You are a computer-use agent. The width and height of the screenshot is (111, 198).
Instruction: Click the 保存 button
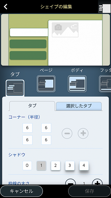[x=90, y=191]
